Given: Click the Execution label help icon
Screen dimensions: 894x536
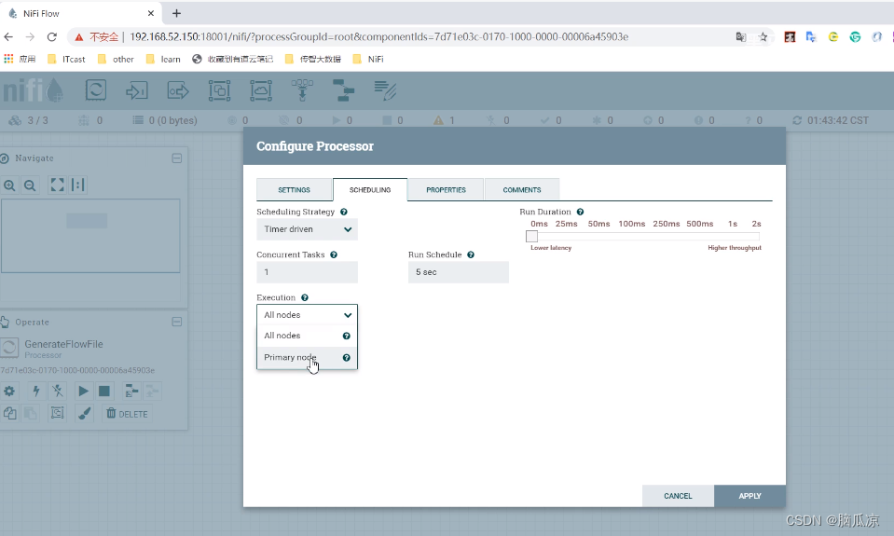Looking at the screenshot, I should click(305, 297).
